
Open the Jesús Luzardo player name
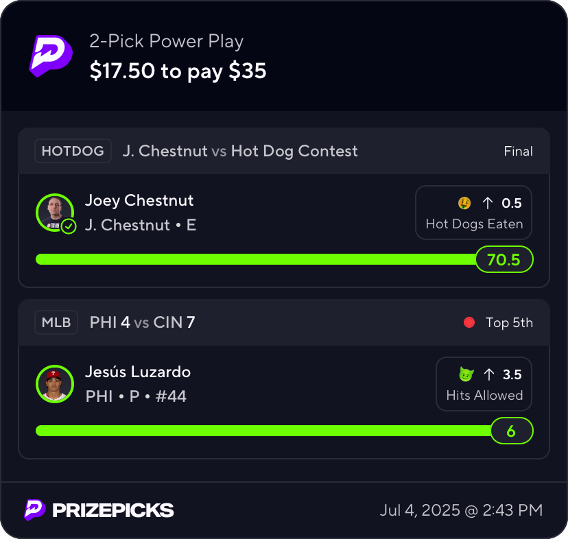click(x=138, y=372)
